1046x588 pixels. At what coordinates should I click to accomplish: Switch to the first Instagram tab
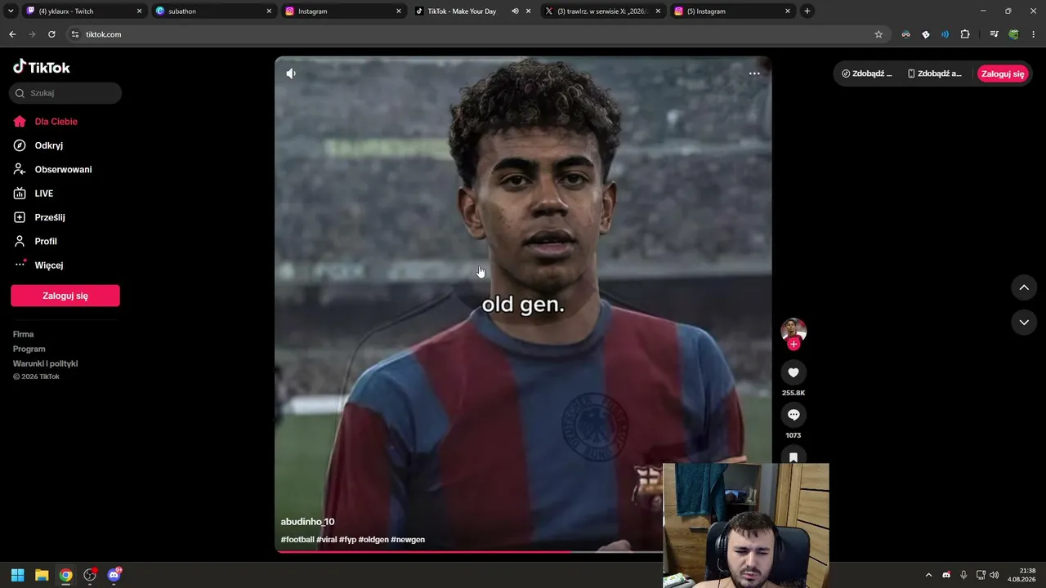tap(344, 11)
